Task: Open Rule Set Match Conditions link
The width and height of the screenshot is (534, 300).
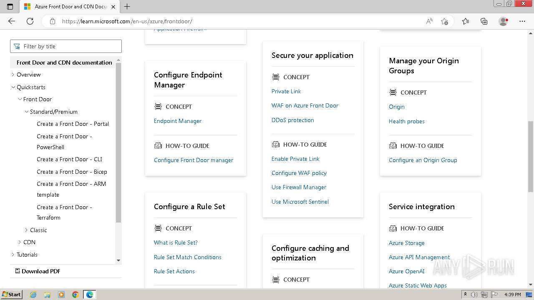Action: (x=188, y=257)
